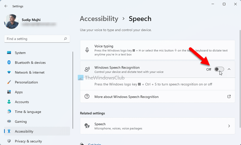Click the Privacy shield icon

pos(9,141)
